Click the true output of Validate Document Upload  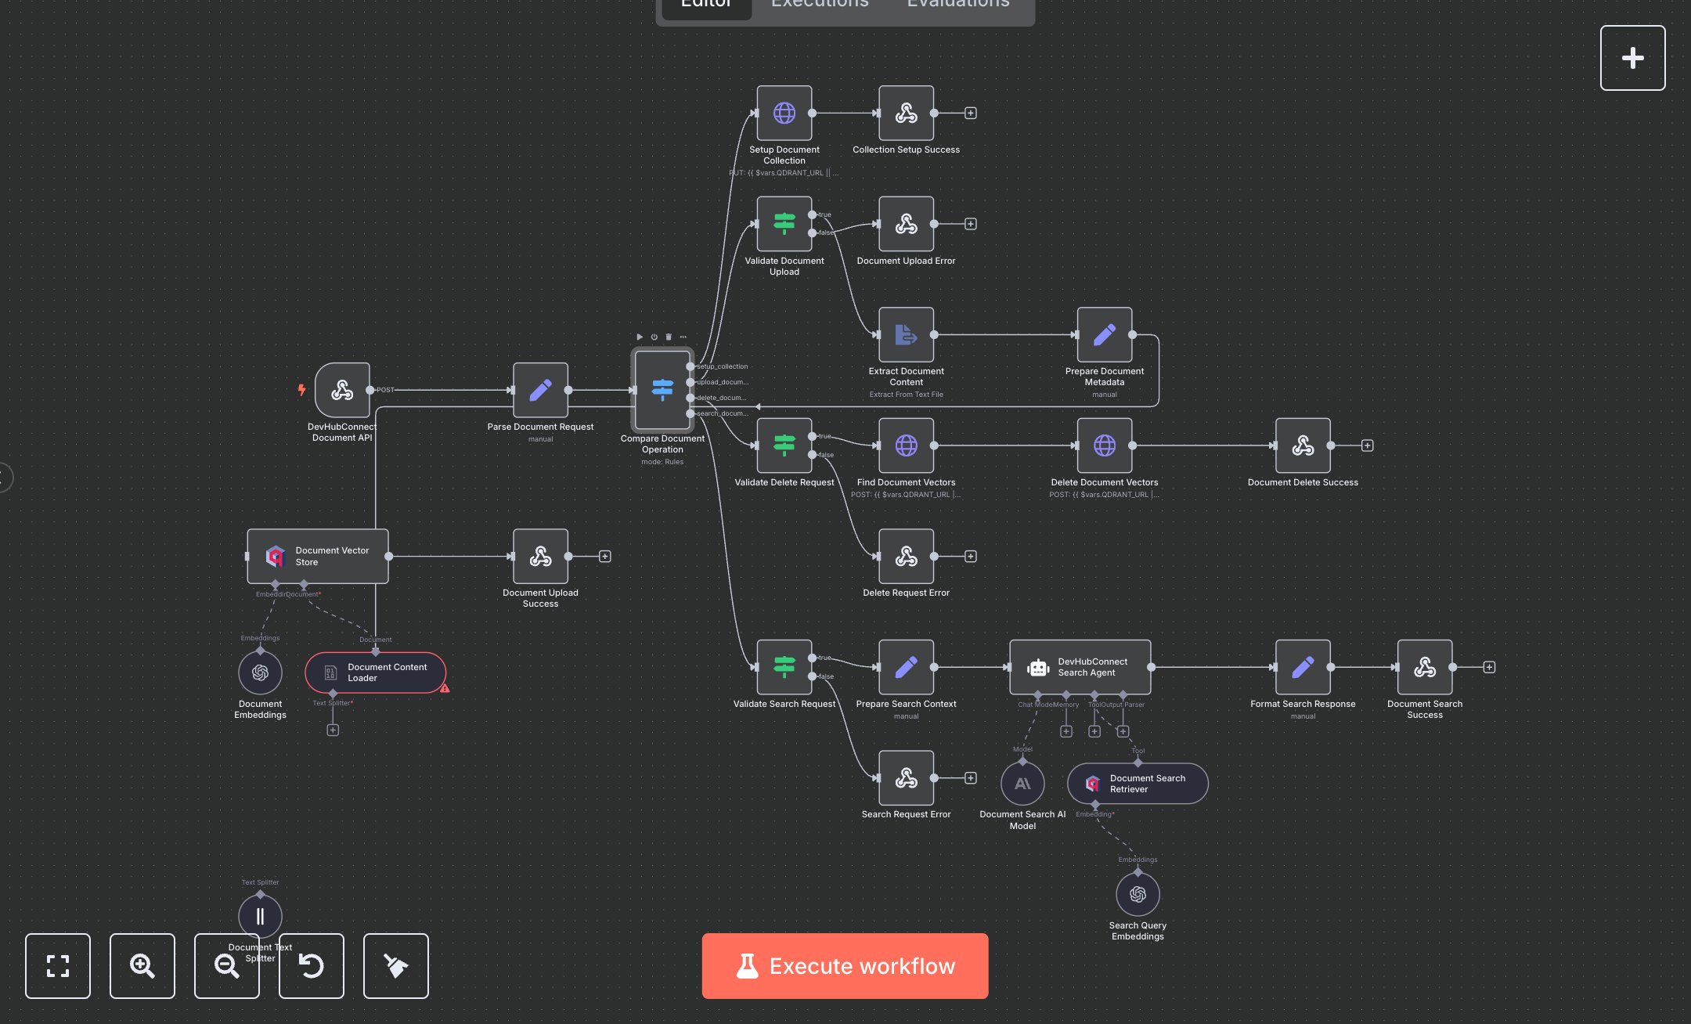tap(813, 215)
